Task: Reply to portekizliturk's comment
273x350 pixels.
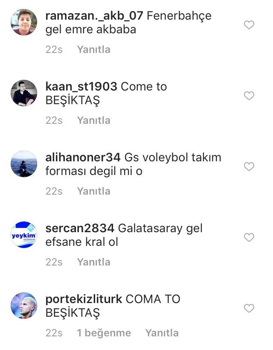Action: pos(162,333)
